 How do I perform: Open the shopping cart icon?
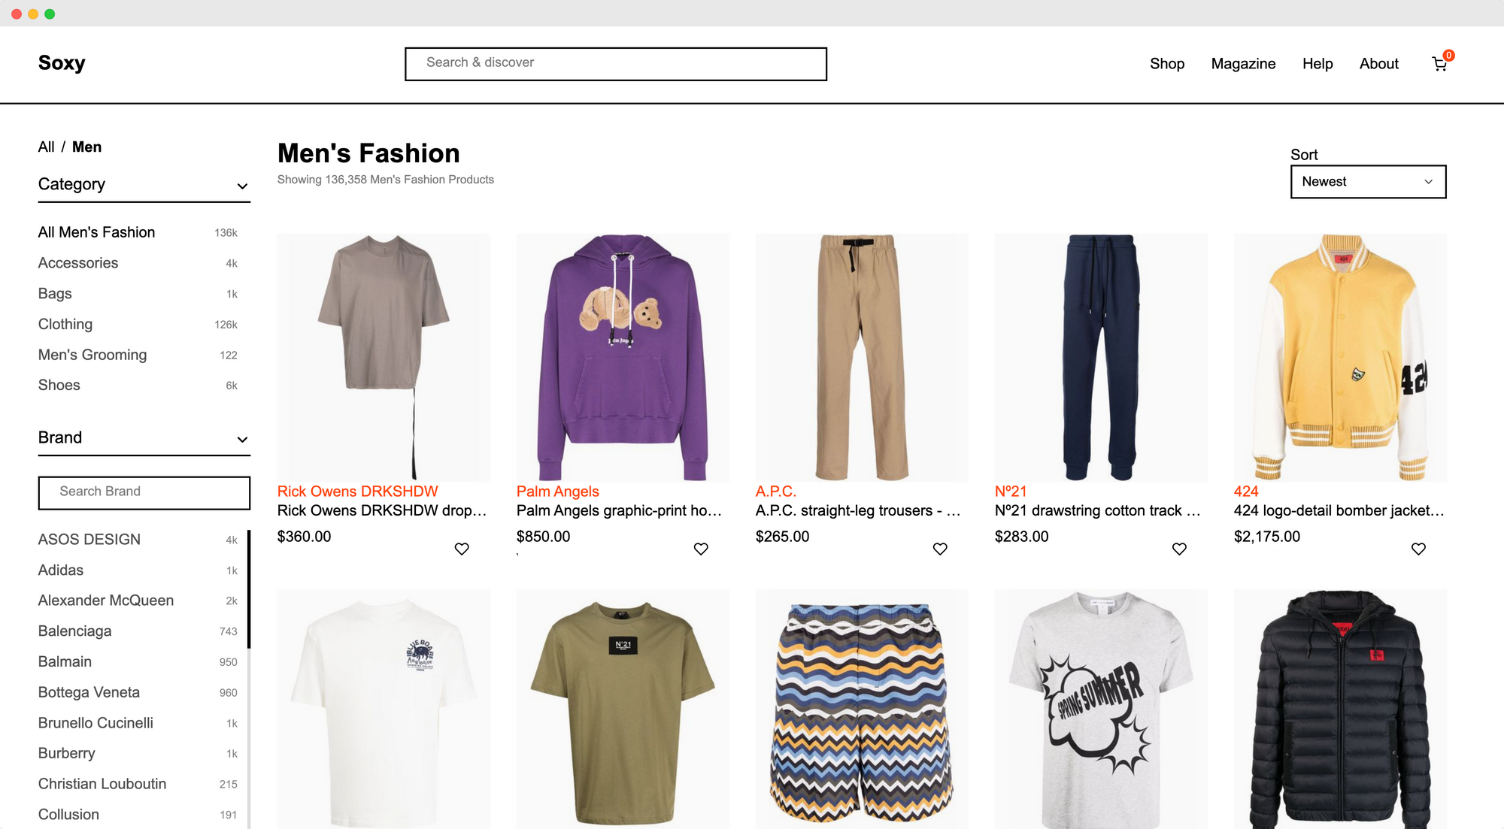[1439, 64]
